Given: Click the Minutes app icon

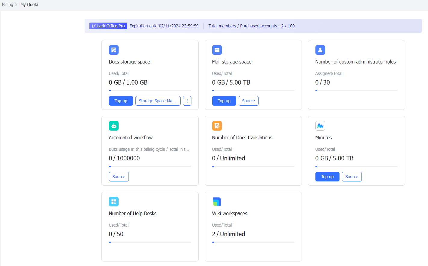Looking at the screenshot, I should coord(320,126).
